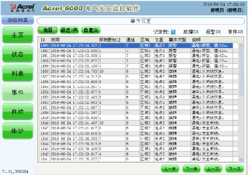Open the 主页 home page
This screenshot has width=248, height=175.
[x=18, y=35]
